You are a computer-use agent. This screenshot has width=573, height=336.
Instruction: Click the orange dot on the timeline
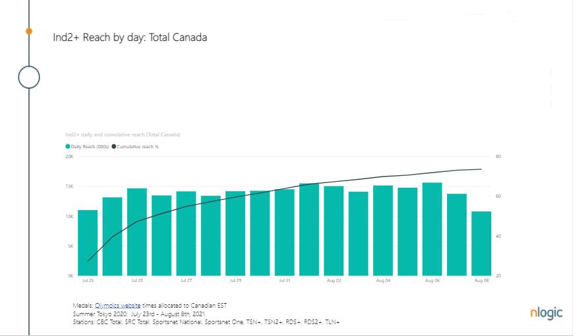pyautogui.click(x=29, y=31)
